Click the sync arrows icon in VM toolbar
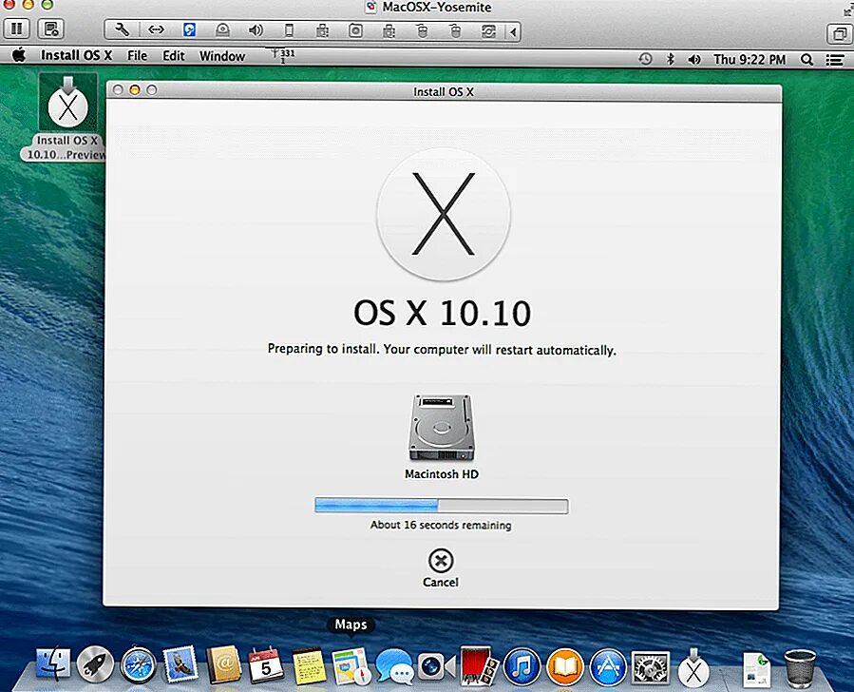 [488, 31]
